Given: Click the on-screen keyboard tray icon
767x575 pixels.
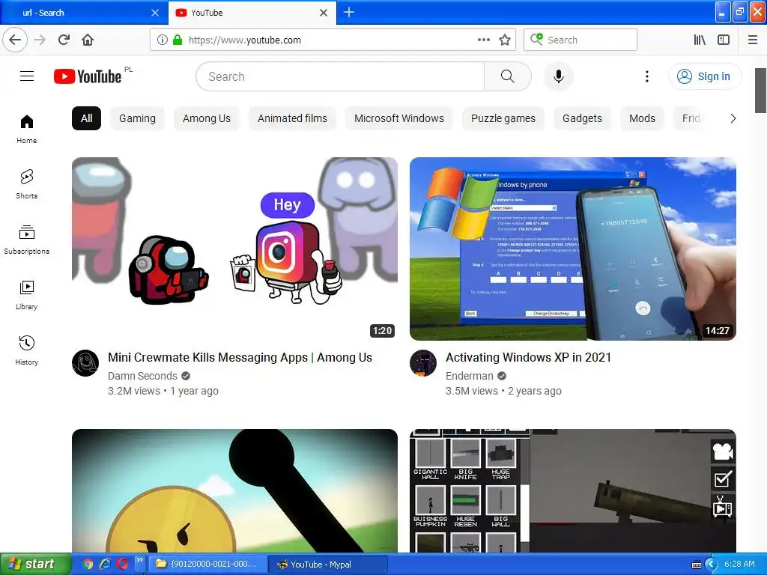Looking at the screenshot, I should point(697,565).
